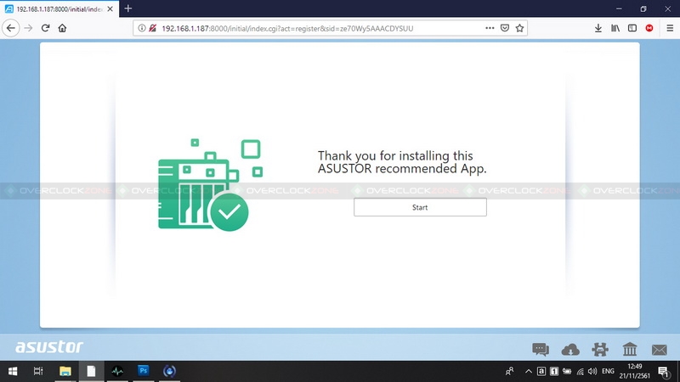Click the red extension icon in toolbar

coord(649,28)
